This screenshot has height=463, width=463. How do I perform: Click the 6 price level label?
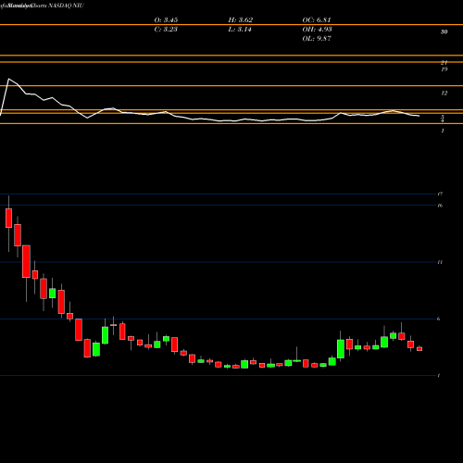(x=439, y=319)
